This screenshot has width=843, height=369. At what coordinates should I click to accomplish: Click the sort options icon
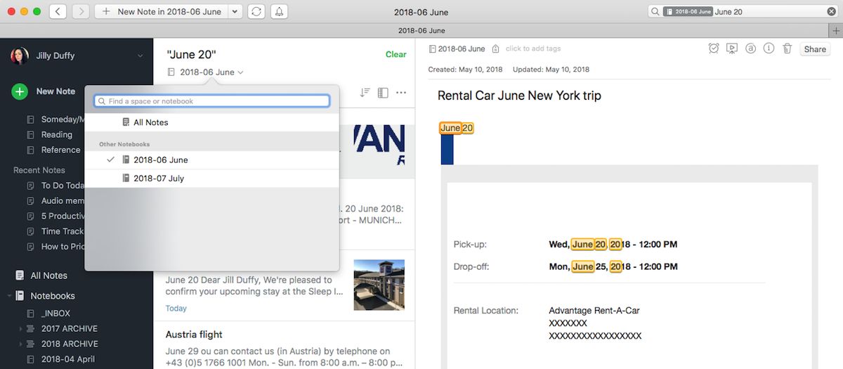pyautogui.click(x=365, y=93)
